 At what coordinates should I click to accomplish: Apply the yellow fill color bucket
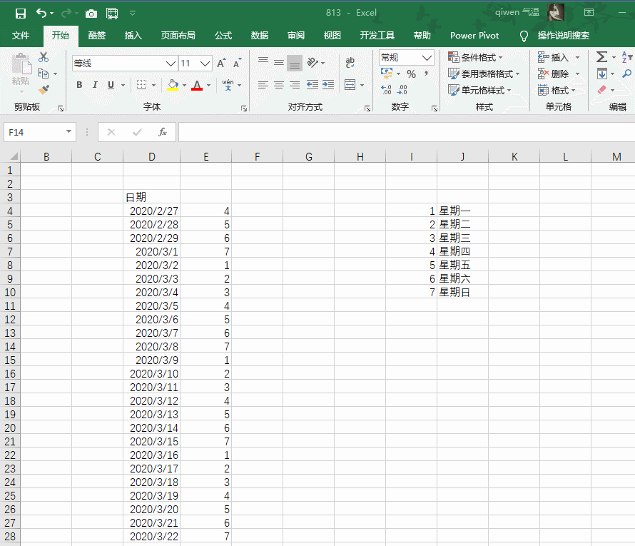click(173, 85)
